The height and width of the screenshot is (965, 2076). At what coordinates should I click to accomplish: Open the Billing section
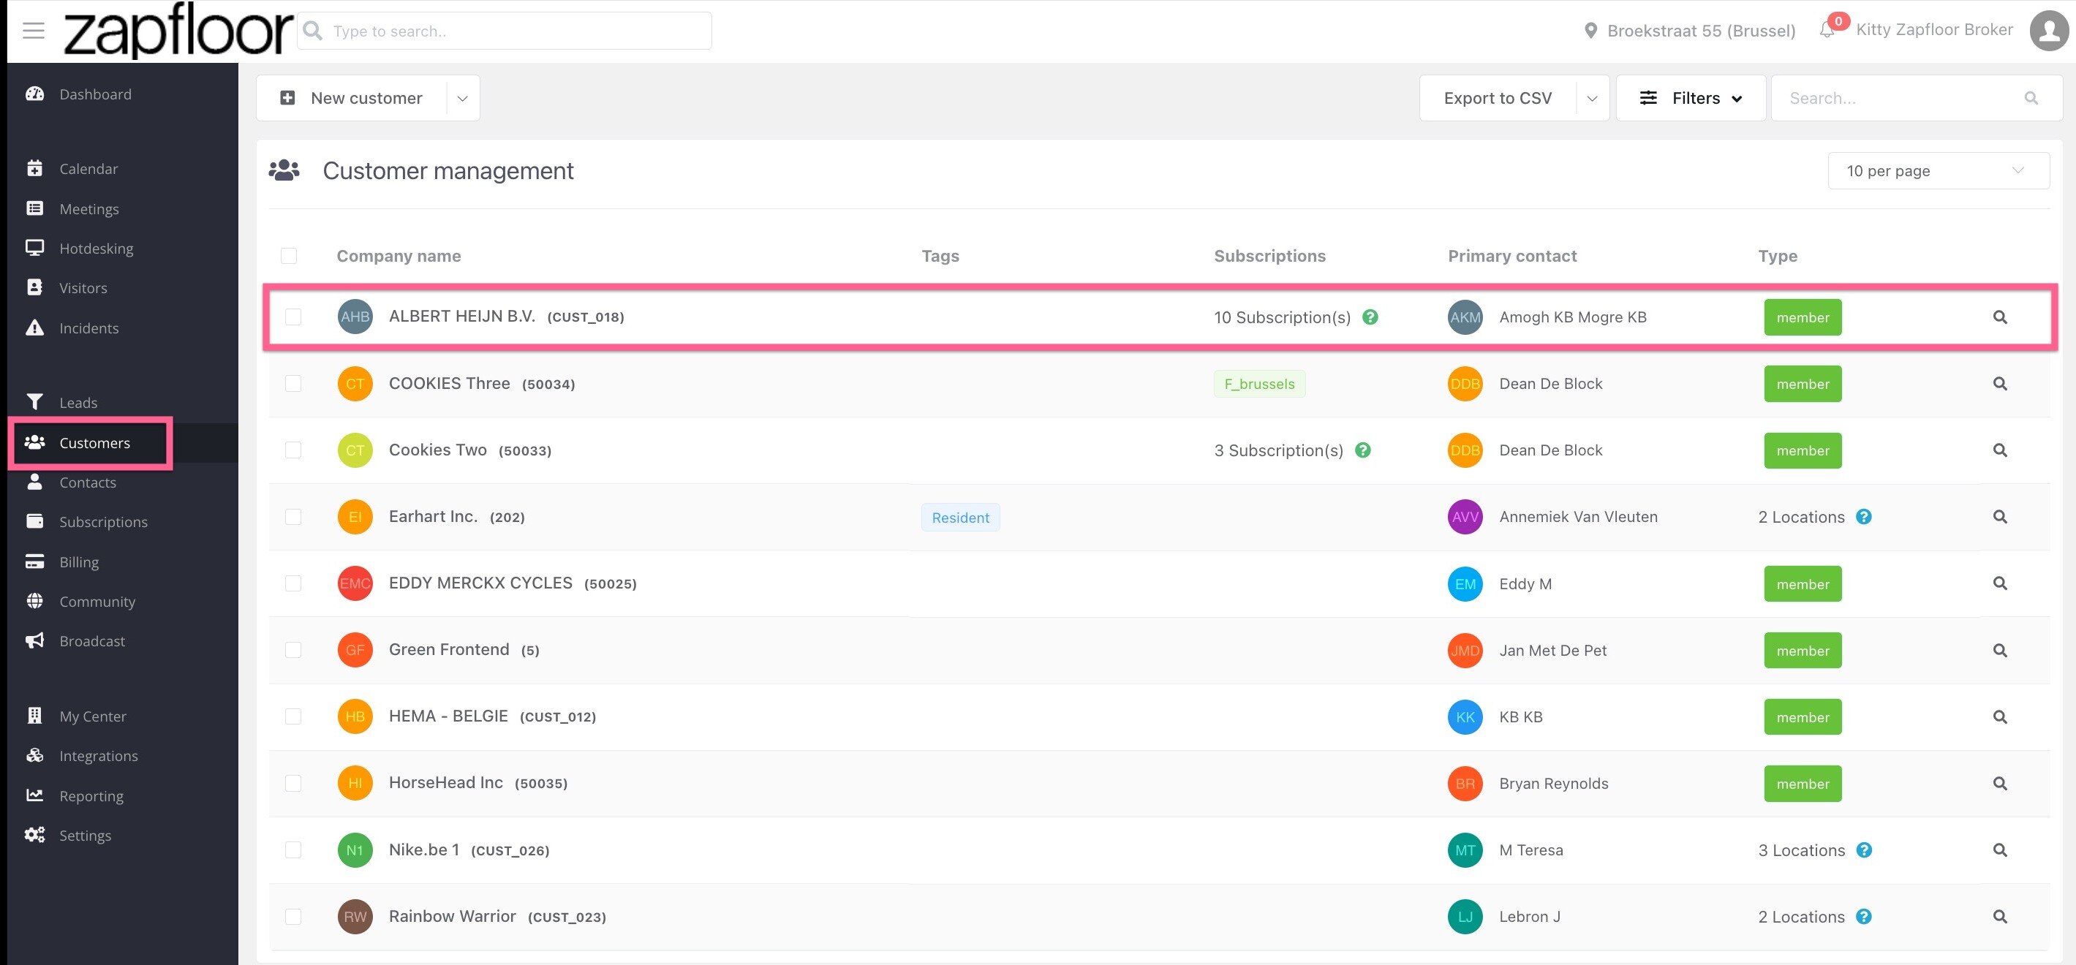(x=78, y=561)
